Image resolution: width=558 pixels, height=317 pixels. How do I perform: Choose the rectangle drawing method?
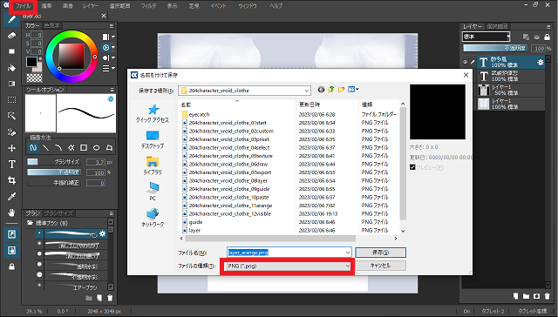tap(84, 147)
